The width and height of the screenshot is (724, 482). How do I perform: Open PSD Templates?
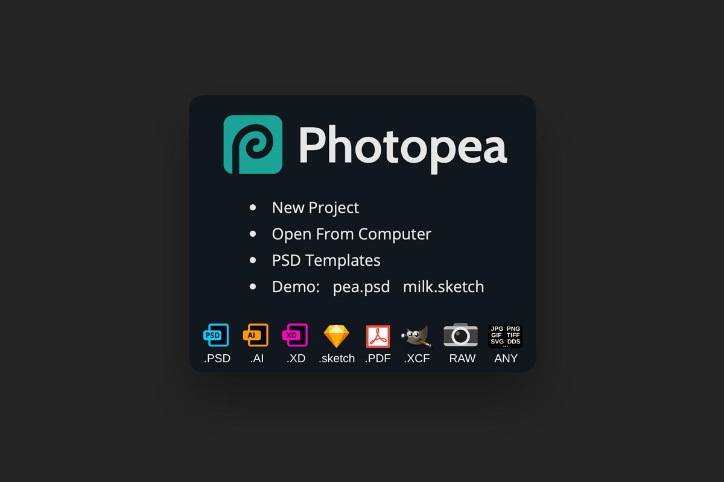tap(326, 261)
